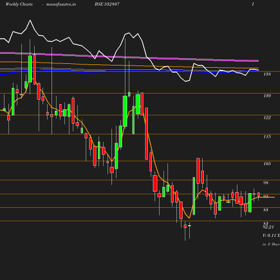Image resolution: width=280 pixels, height=280 pixels.
Task: Click the 105 price axis label
Action: pyautogui.click(x=267, y=164)
